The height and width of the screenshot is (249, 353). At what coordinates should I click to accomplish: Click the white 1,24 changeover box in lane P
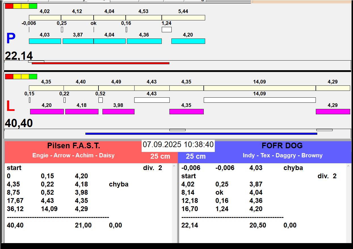pyautogui.click(x=167, y=29)
